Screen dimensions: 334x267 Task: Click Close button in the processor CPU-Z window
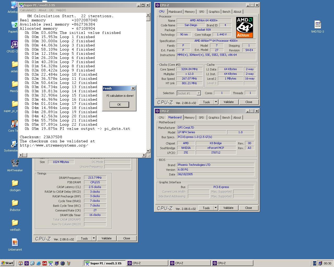point(249,102)
